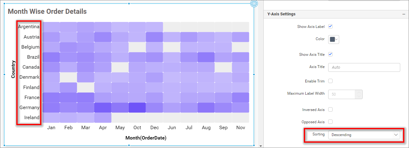Click the Month(OrderDate) X-axis title
Screen dimensions: 409x148
coord(146,138)
